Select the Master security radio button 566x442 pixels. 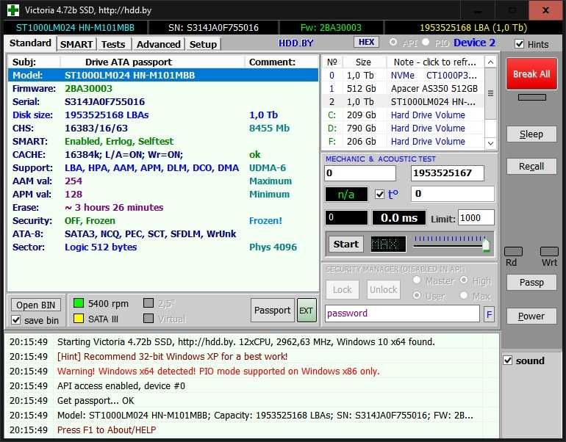pyautogui.click(x=417, y=280)
